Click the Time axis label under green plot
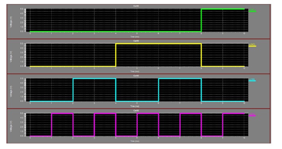Viewport: 282px width, 149px height. (x=135, y=37)
